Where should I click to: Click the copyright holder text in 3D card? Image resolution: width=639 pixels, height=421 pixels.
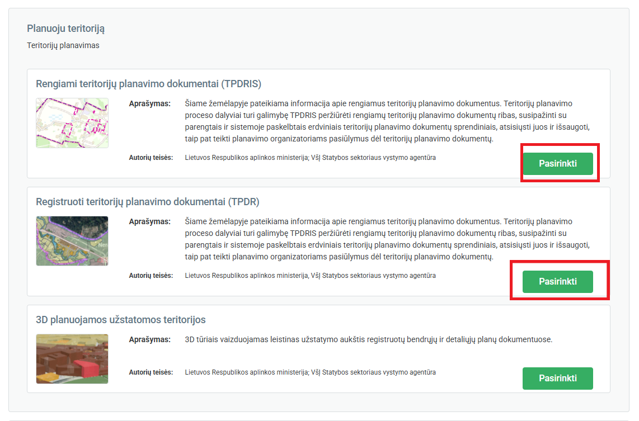[310, 372]
